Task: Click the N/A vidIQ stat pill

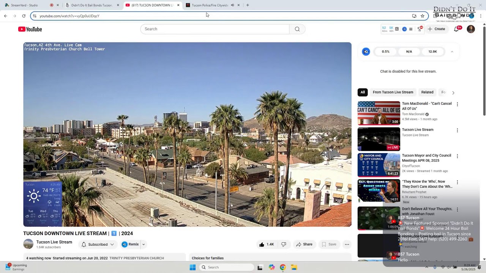Action: (x=409, y=52)
